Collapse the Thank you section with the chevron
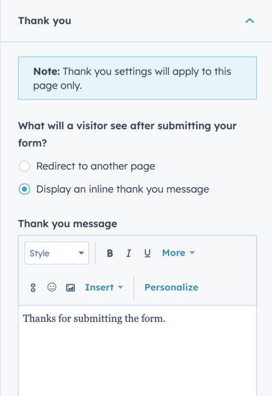This screenshot has width=272, height=396. pos(249,21)
